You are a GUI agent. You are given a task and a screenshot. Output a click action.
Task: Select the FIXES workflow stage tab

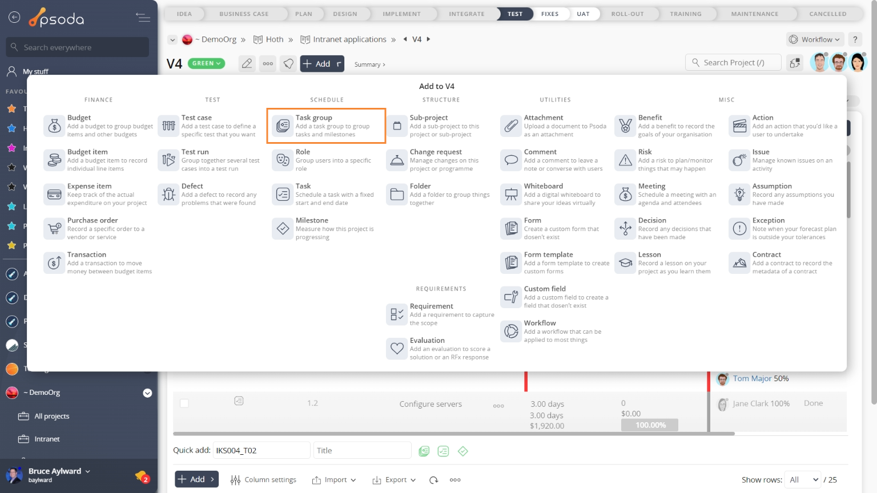point(550,14)
